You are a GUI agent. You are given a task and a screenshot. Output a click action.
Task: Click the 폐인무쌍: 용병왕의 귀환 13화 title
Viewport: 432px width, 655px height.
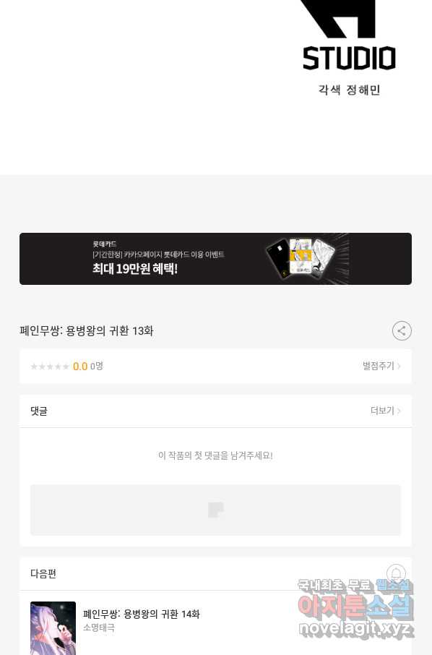tap(87, 331)
